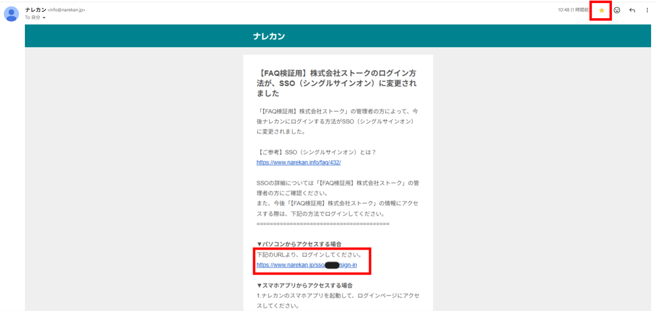Click the "【ご参考】SSO（シングルサインオン）とは？" line

[316, 152]
